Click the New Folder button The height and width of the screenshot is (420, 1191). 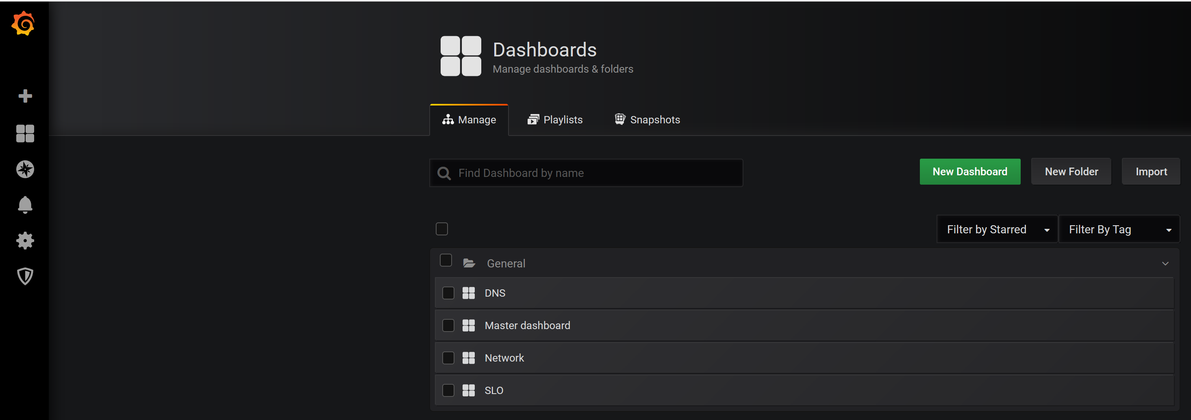click(x=1071, y=172)
